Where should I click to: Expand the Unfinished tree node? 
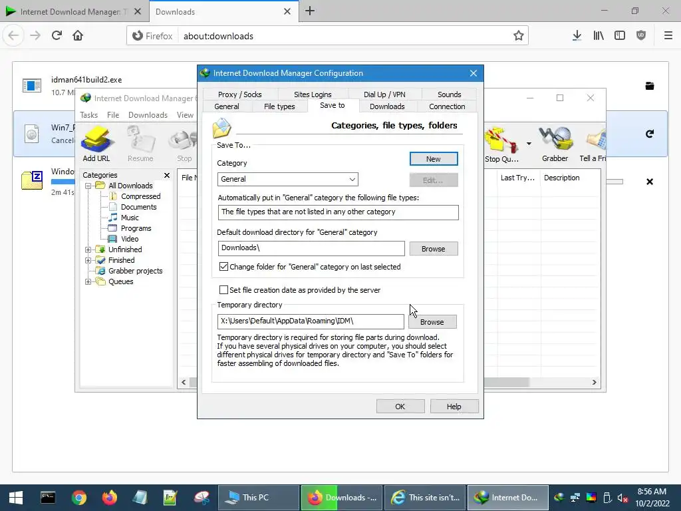tap(88, 250)
